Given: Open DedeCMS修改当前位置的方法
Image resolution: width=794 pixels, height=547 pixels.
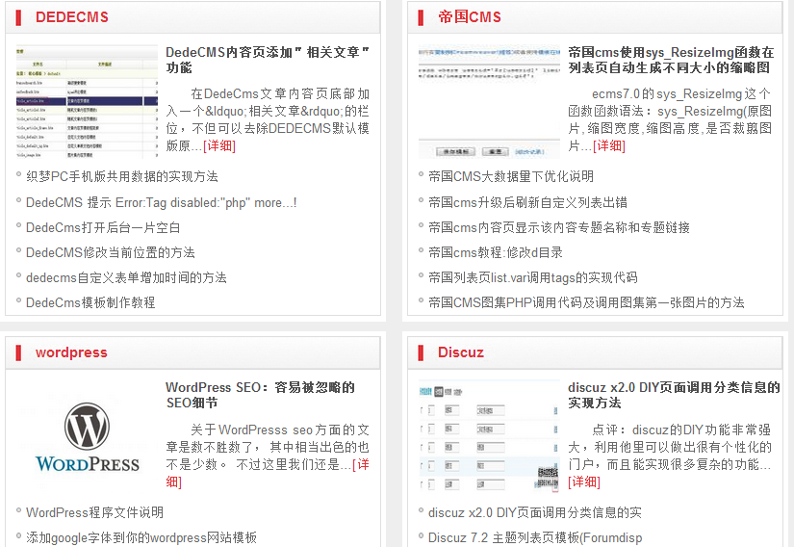Looking at the screenshot, I should coord(111,252).
